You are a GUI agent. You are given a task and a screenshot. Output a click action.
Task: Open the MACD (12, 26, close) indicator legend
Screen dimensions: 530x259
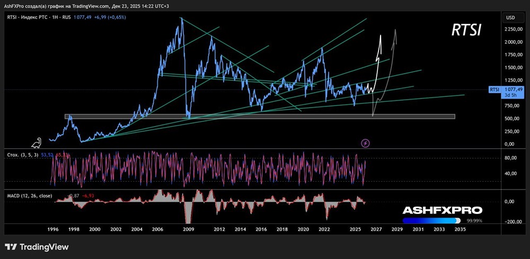point(29,195)
